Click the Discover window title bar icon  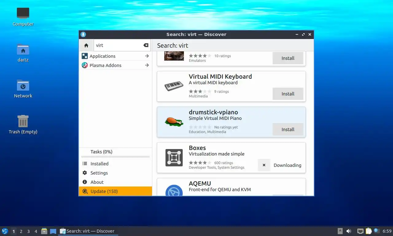click(x=83, y=34)
